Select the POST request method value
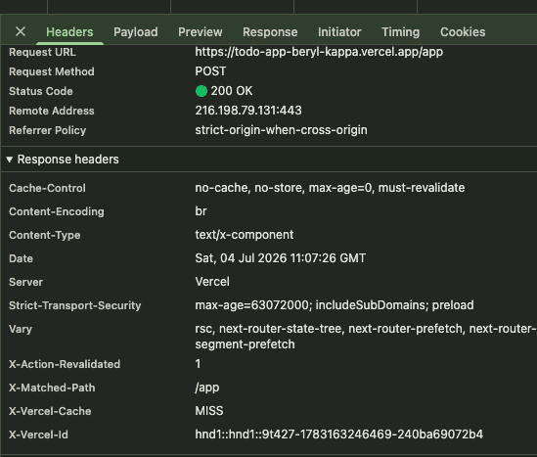 210,71
